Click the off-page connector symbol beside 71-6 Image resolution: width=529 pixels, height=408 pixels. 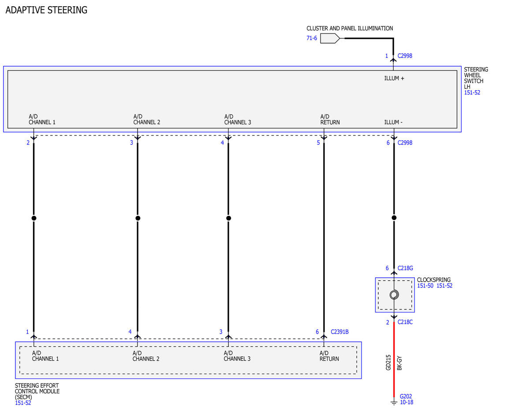tap(330, 38)
